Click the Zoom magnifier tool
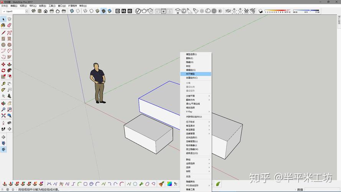Viewport: 341px width, 192px height. pos(3,109)
